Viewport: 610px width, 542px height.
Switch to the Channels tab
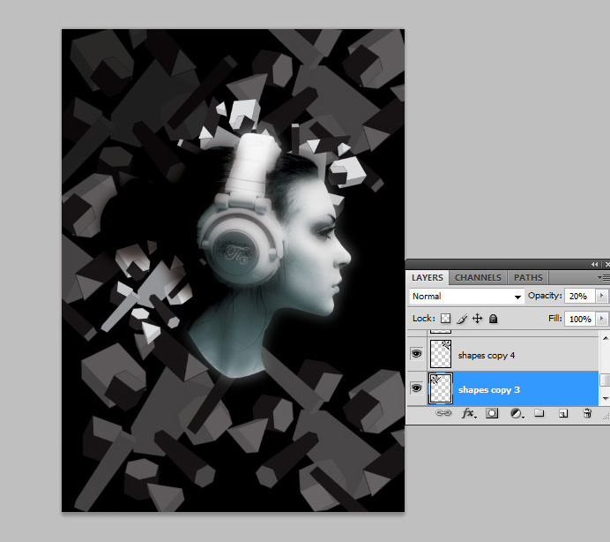click(x=478, y=277)
